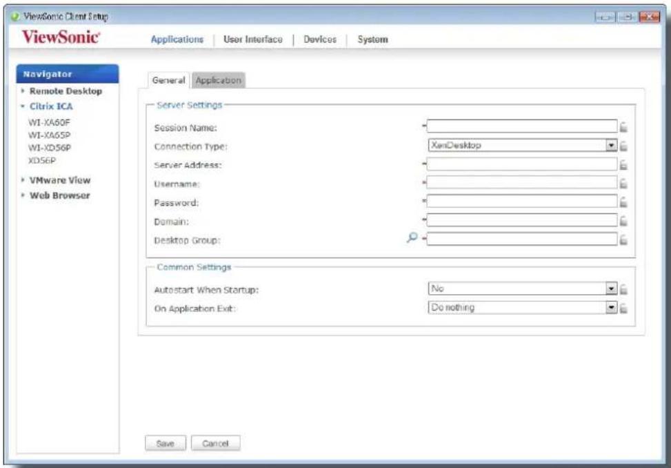The height and width of the screenshot is (468, 671).
Task: Click the Cancel button
Action: point(216,443)
